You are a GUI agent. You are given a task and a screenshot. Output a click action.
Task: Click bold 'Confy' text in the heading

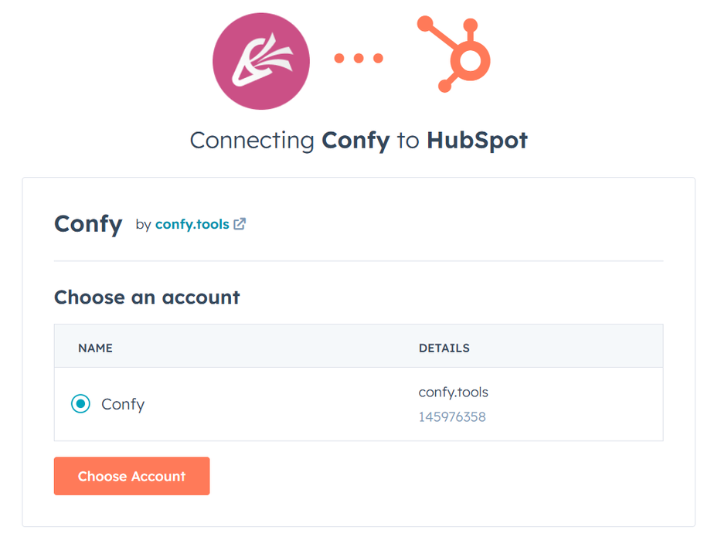tap(355, 141)
